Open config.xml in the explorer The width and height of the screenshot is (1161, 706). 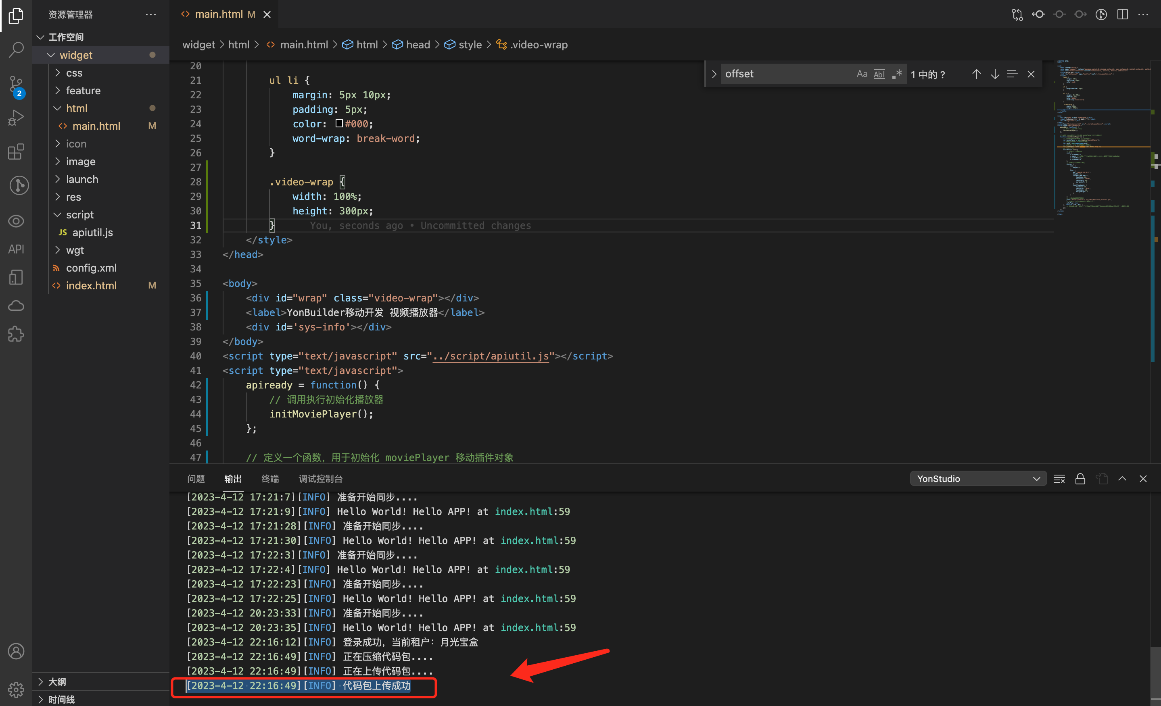pos(91,268)
